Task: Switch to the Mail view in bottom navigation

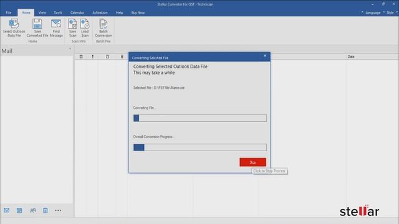Action: (x=7, y=210)
